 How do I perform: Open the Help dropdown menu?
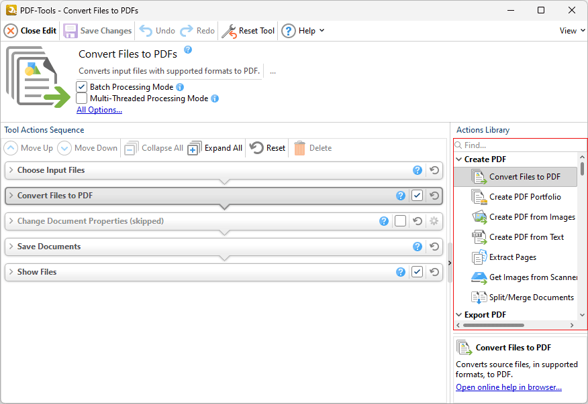click(x=303, y=31)
